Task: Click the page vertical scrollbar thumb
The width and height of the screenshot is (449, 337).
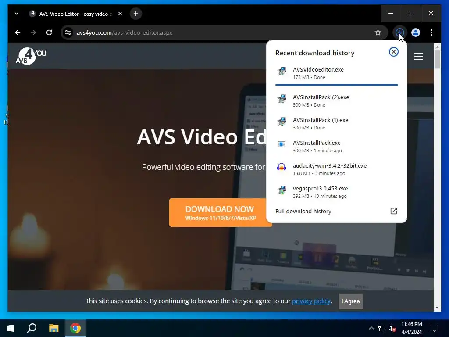Action: [x=437, y=59]
